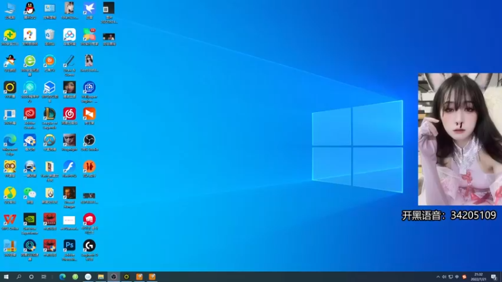The image size is (502, 282).
Task: Open the Windows Start menu
Action: 6,276
